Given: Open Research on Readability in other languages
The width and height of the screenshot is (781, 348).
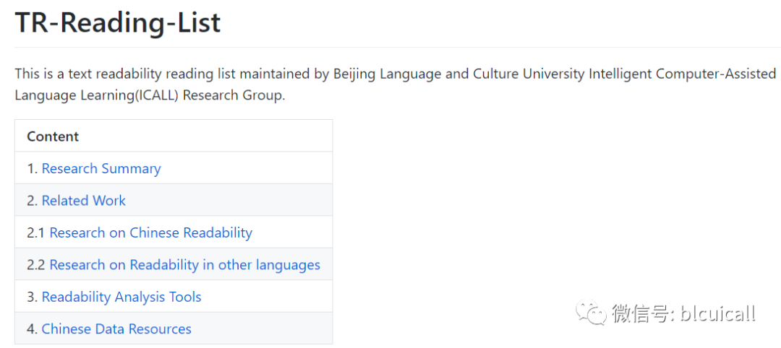Looking at the screenshot, I should click(184, 265).
